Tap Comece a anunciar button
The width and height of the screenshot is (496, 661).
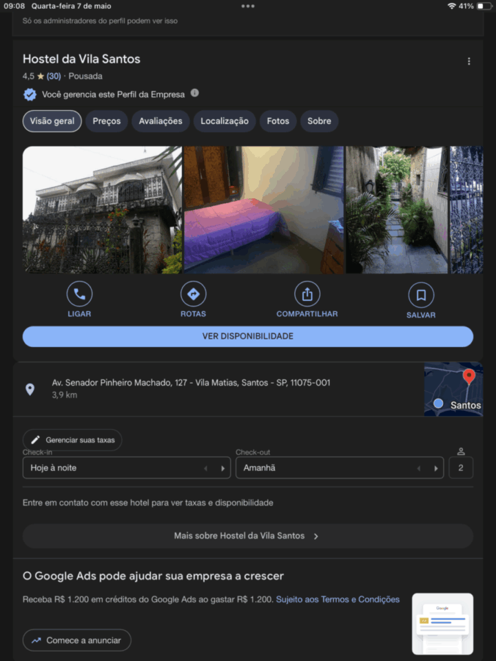(76, 640)
